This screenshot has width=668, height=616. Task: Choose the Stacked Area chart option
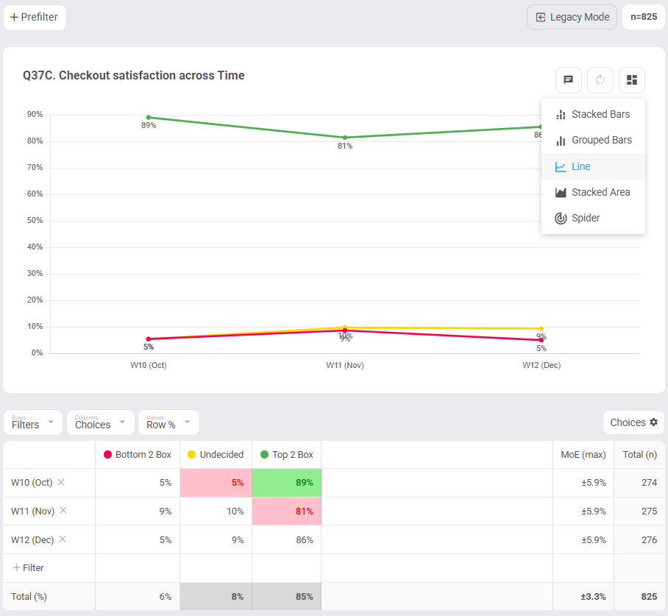click(593, 192)
